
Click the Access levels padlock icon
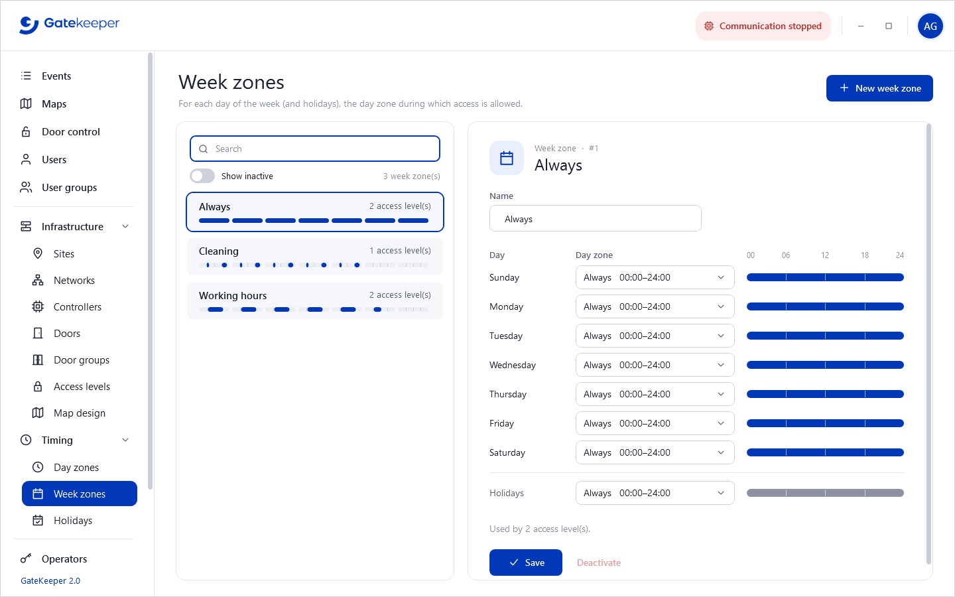[38, 386]
